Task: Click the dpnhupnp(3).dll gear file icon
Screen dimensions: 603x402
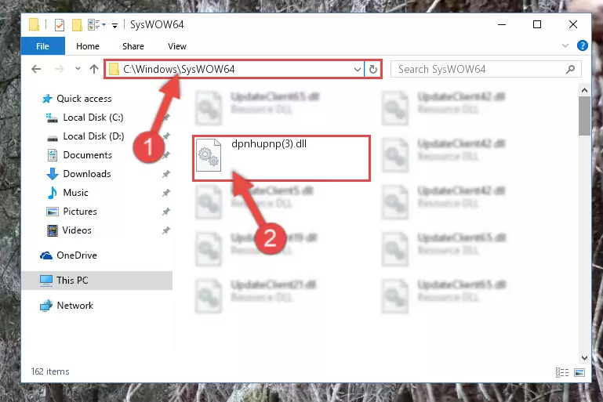Action: coord(208,155)
